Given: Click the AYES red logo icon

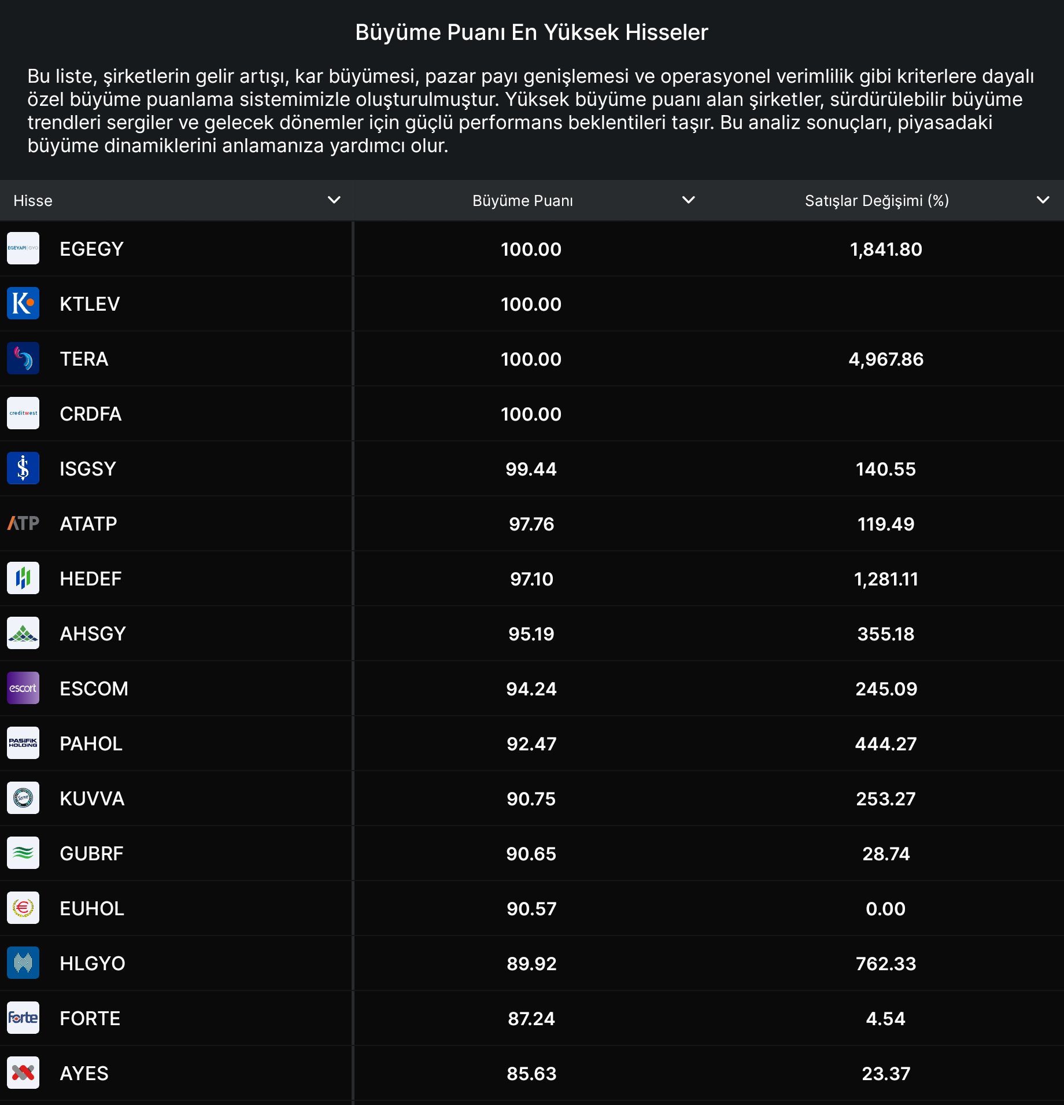Looking at the screenshot, I should 23,1073.
